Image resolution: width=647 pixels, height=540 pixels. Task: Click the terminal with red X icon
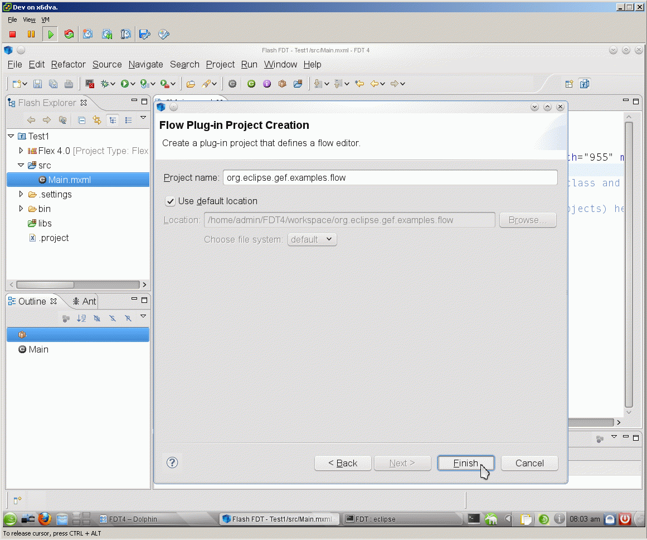coord(90,84)
